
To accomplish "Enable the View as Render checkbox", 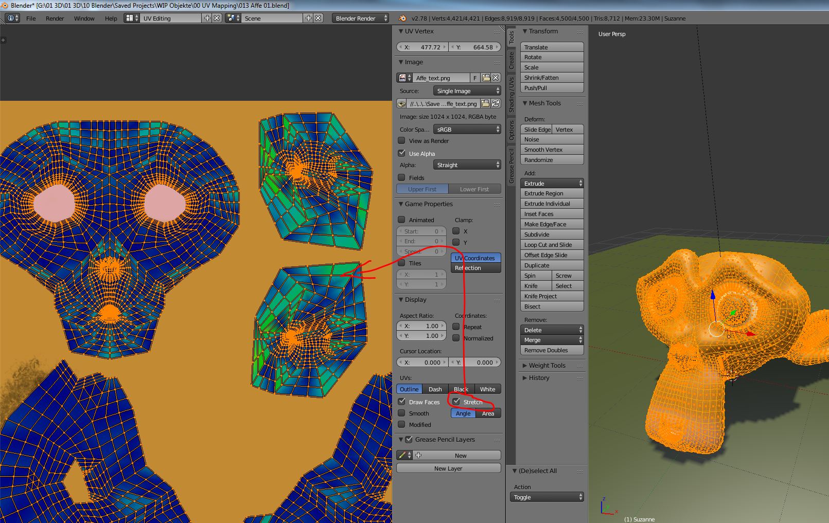I will click(x=402, y=140).
